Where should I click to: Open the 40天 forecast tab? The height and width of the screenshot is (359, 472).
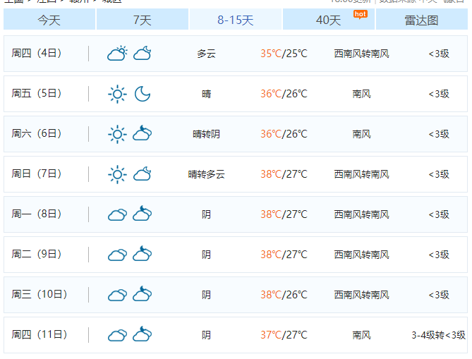pos(329,20)
